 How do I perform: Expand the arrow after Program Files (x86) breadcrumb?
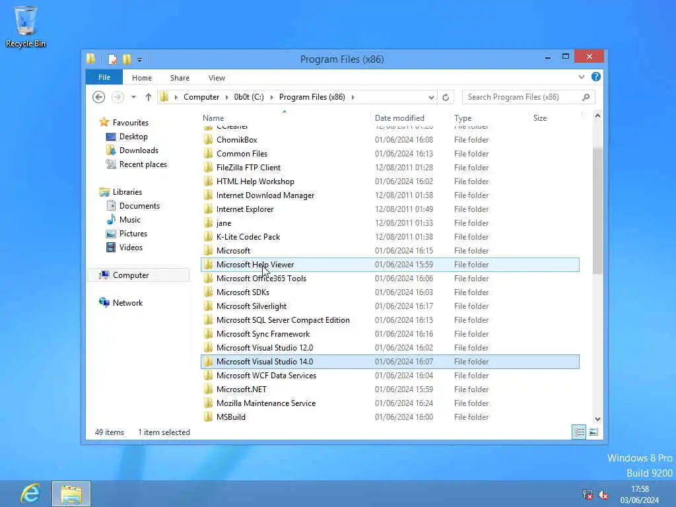(353, 98)
